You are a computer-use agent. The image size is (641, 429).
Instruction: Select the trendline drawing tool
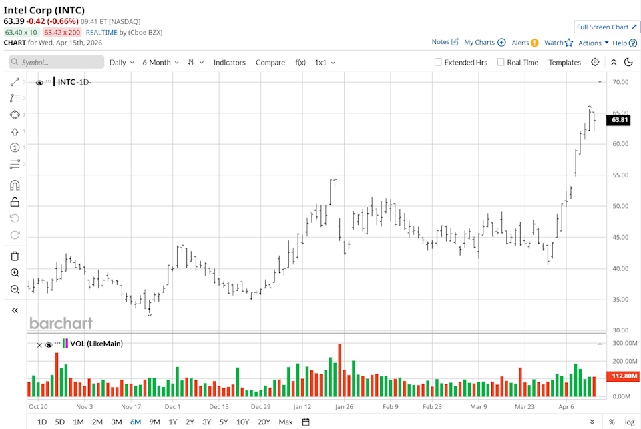15,81
